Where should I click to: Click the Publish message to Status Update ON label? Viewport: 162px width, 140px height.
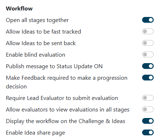point(54,66)
